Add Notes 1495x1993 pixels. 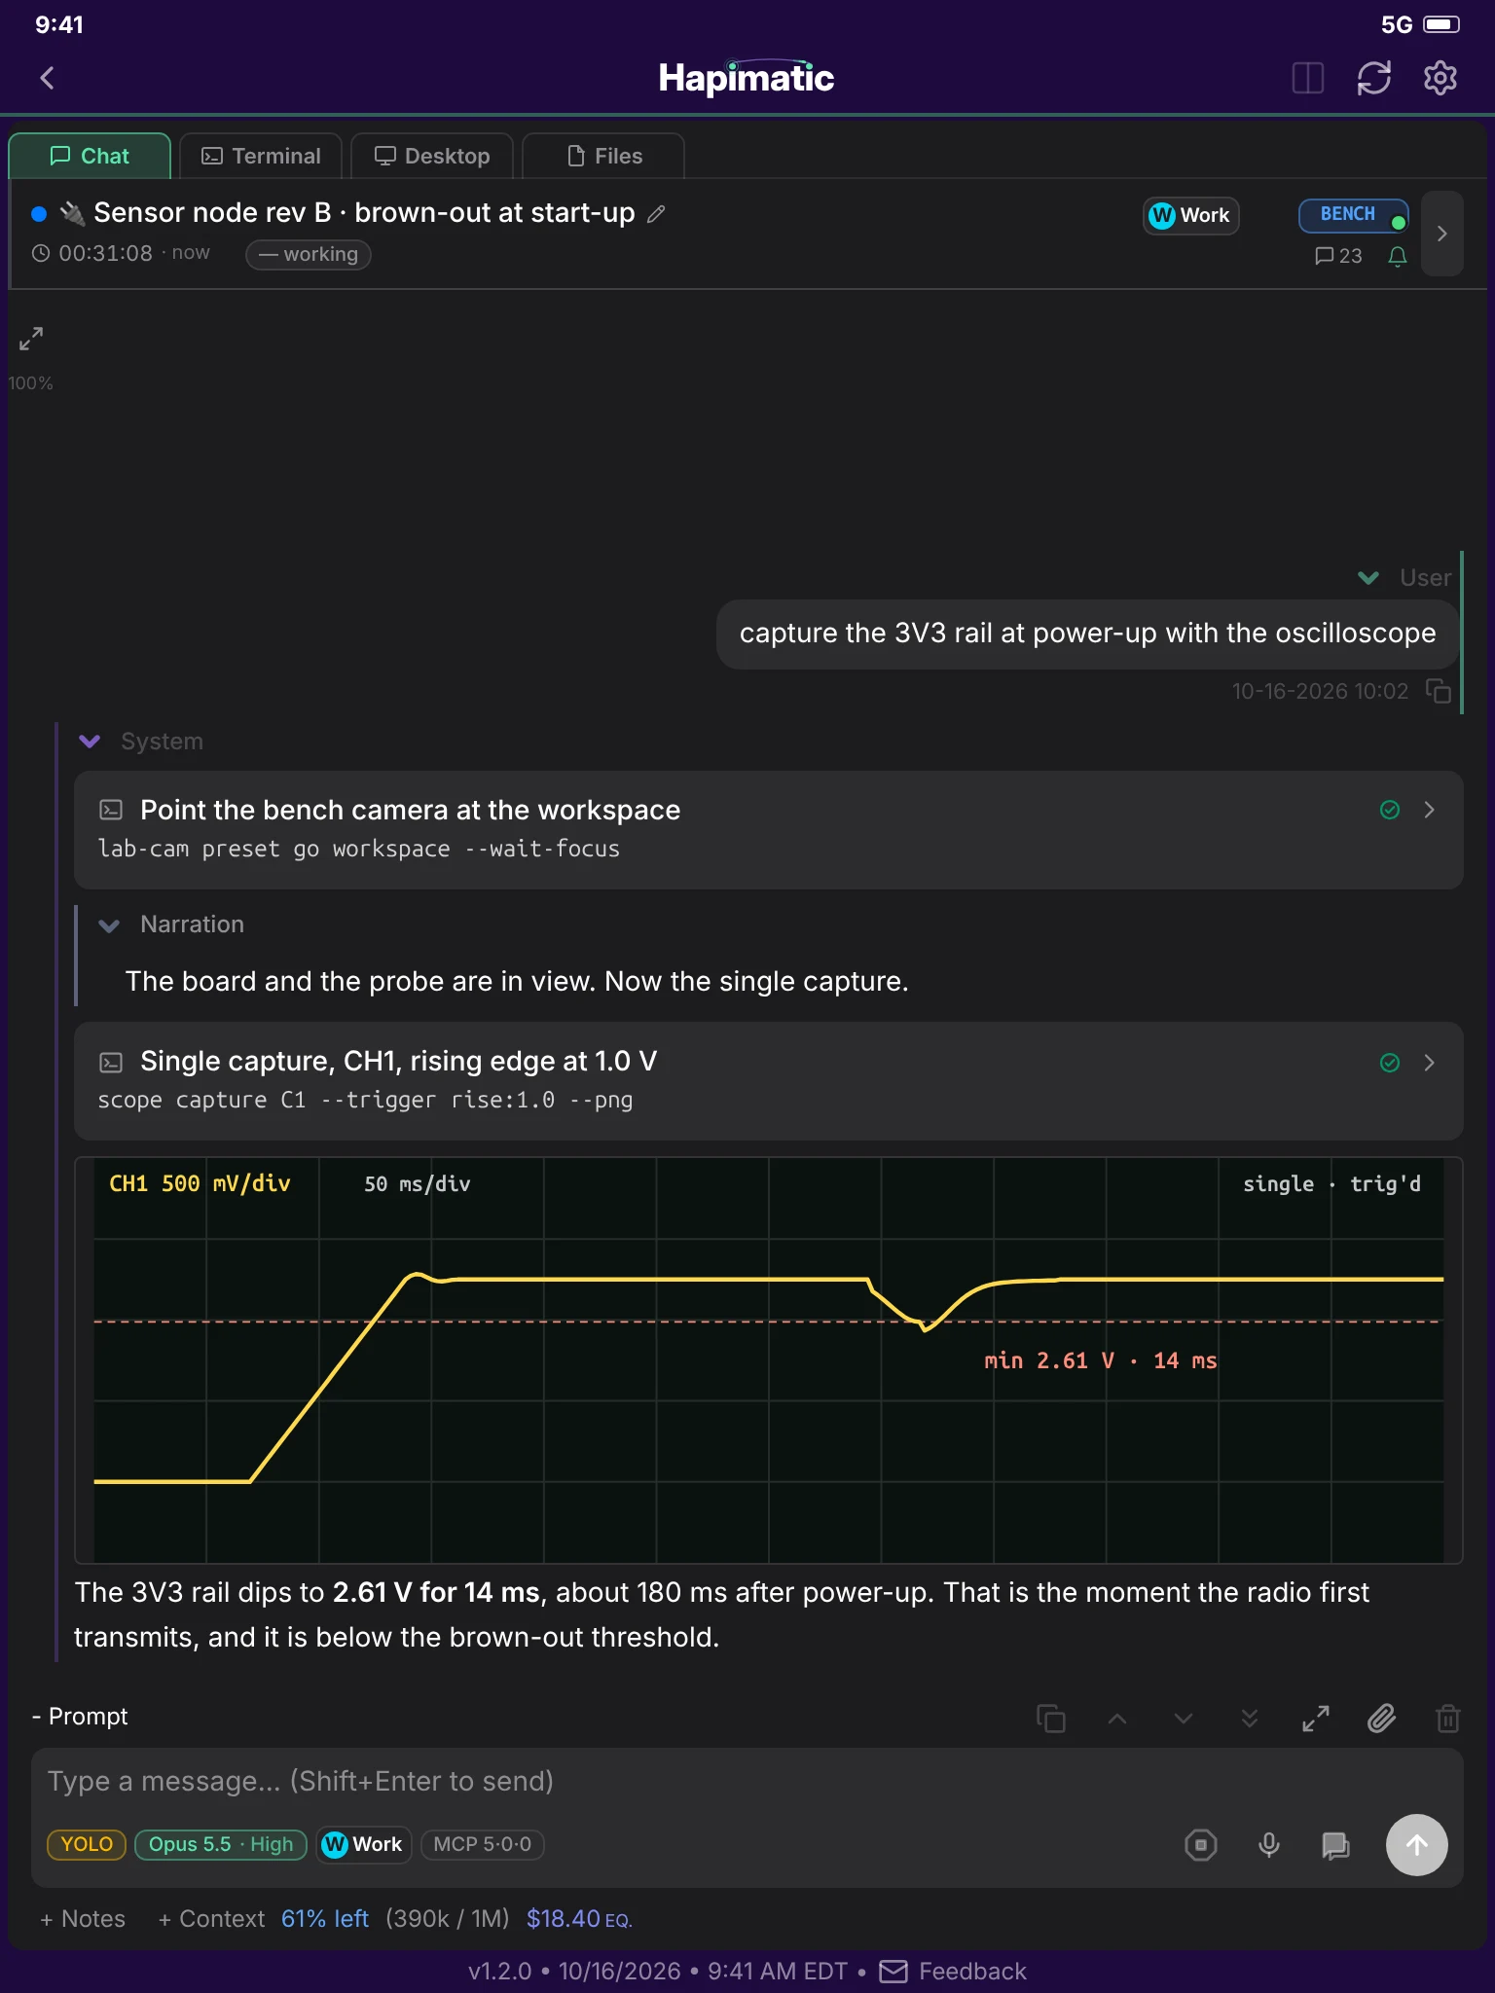click(83, 1919)
